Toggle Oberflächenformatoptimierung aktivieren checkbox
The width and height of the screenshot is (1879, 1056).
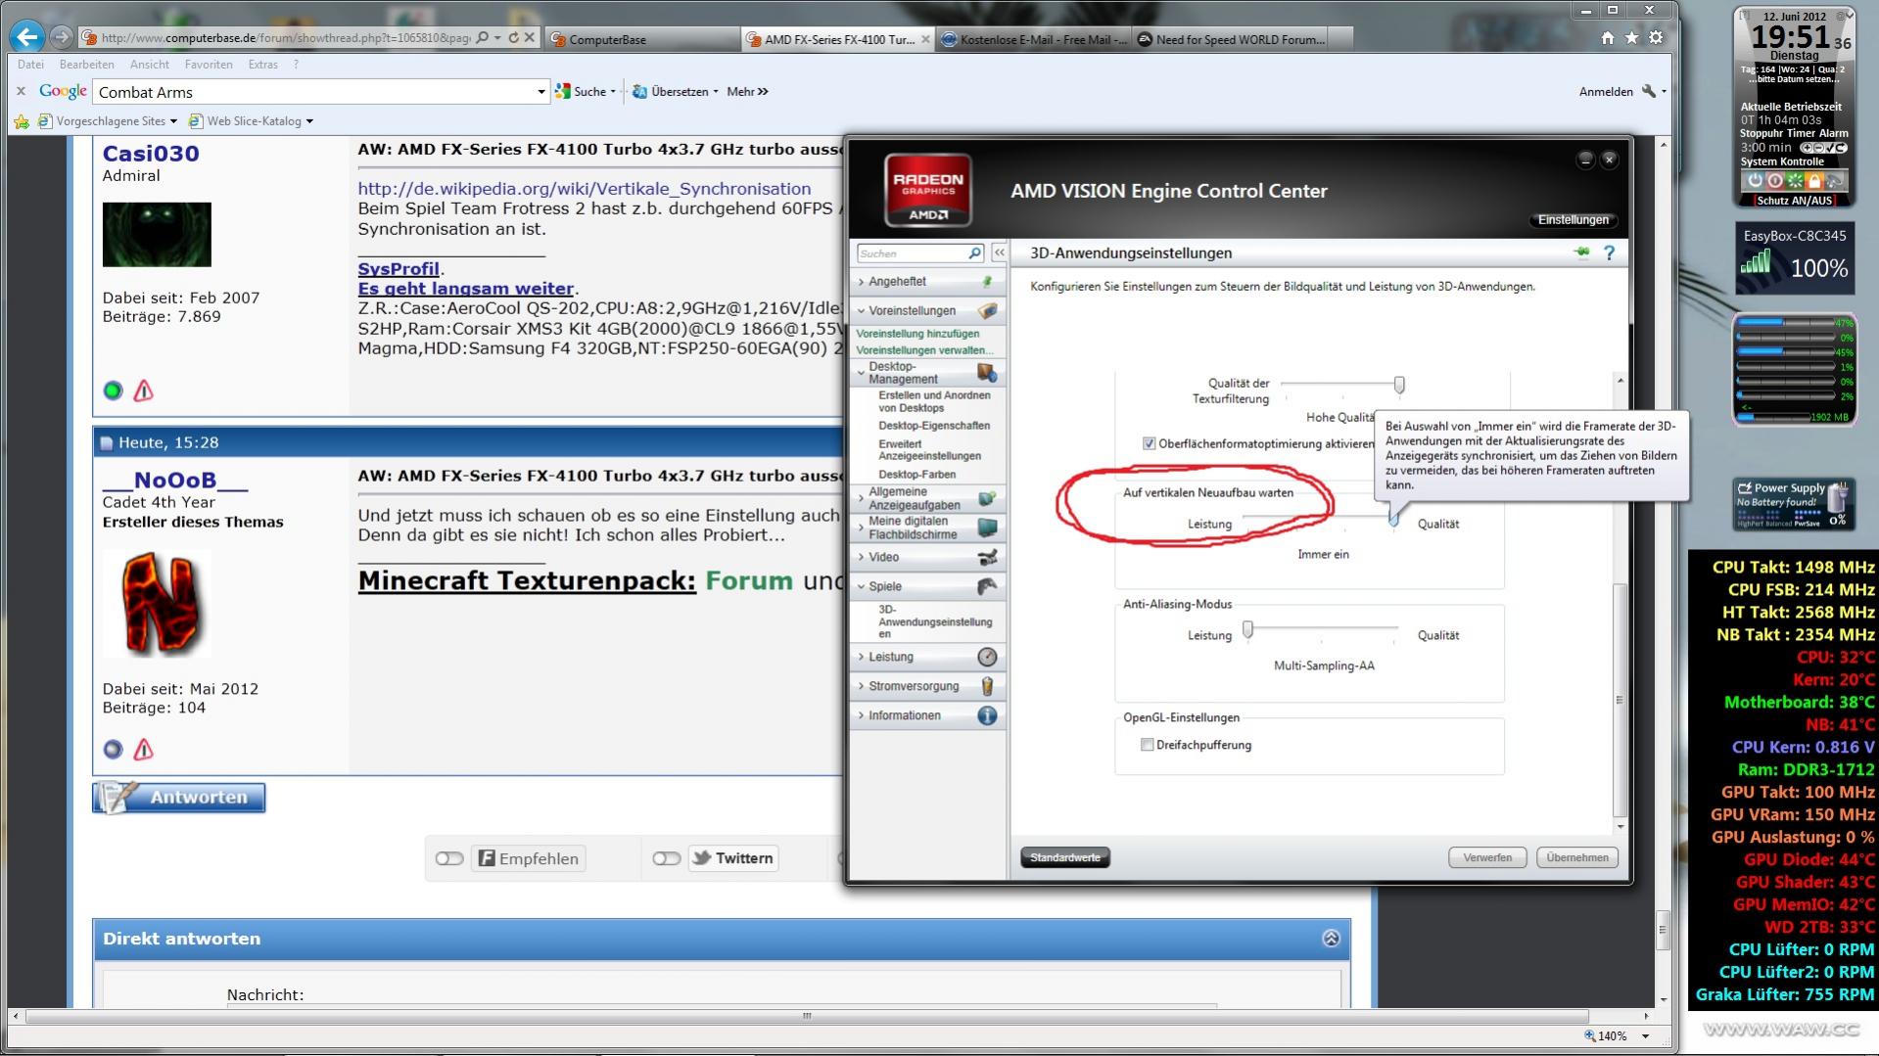click(1149, 444)
